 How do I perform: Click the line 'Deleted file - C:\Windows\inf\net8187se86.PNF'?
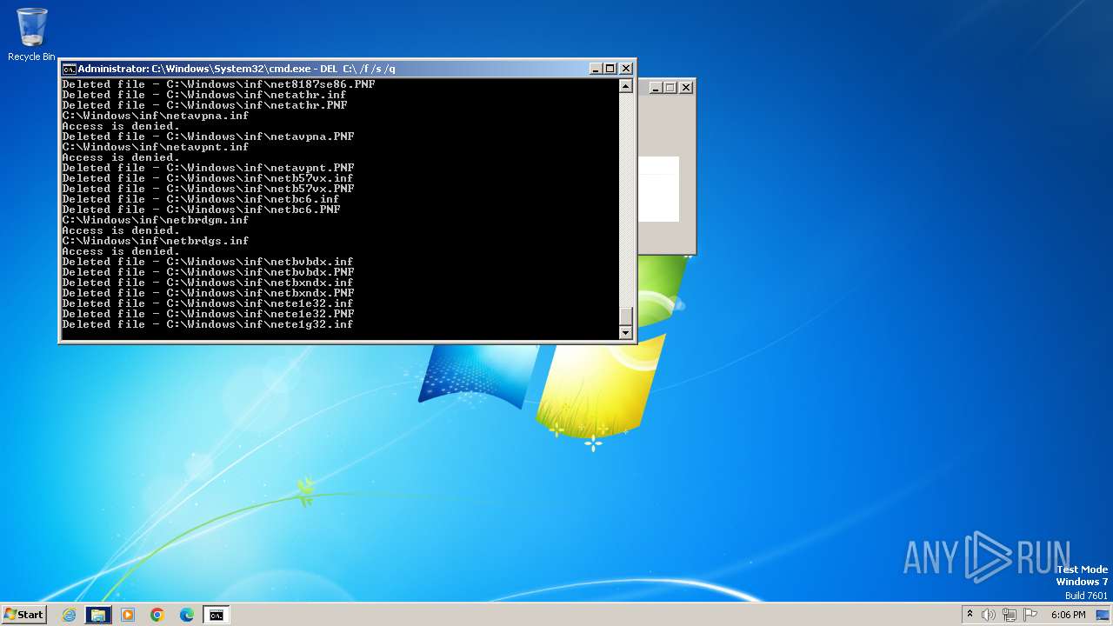(218, 84)
